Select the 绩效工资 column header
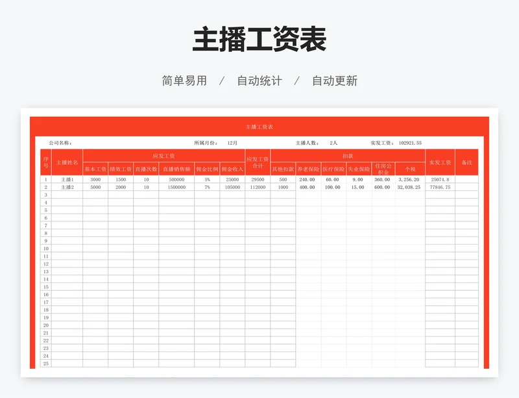This screenshot has width=519, height=398. point(121,169)
